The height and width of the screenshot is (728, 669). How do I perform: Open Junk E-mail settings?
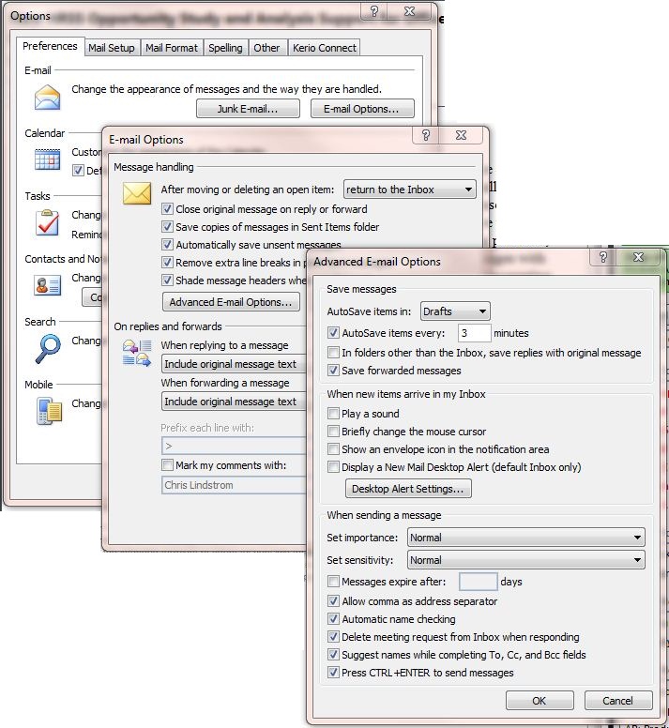point(248,109)
